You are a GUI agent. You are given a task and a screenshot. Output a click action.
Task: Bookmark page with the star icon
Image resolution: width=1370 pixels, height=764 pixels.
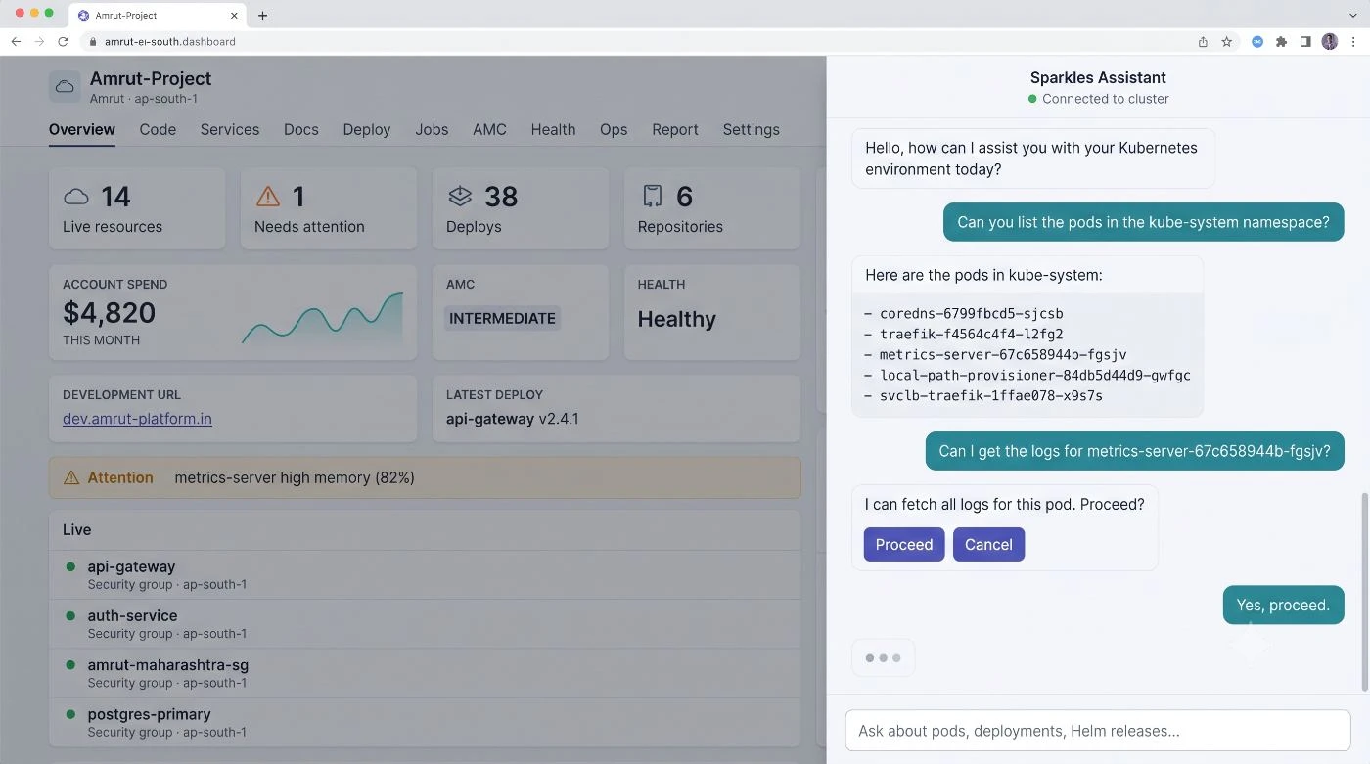click(1226, 42)
